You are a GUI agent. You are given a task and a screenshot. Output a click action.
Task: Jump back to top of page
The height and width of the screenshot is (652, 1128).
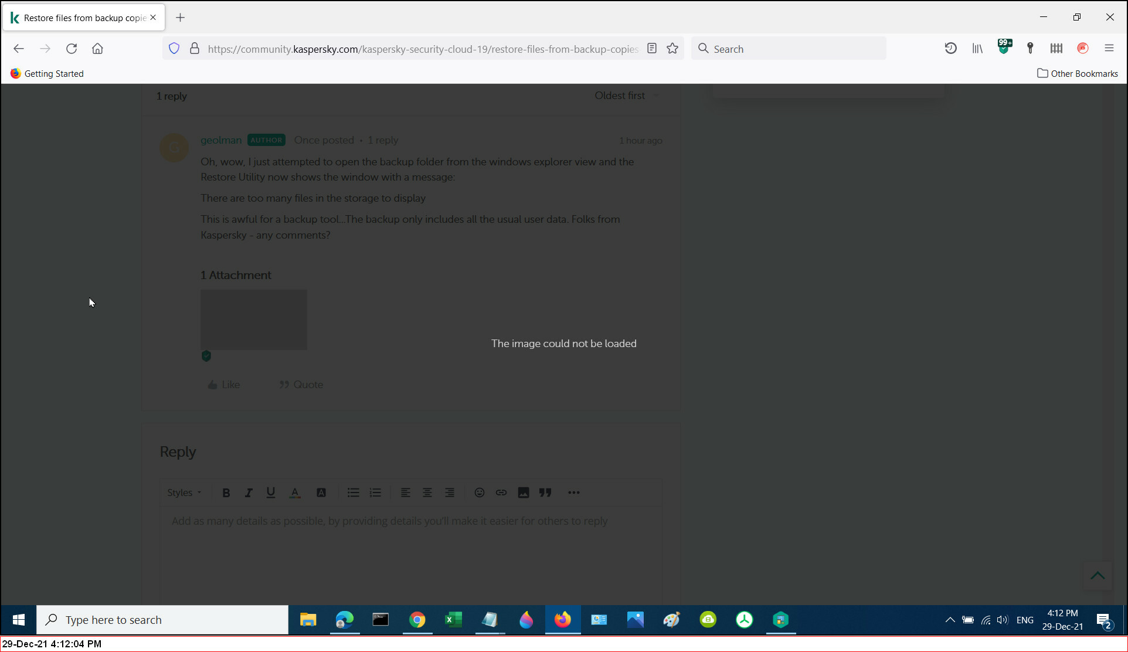(x=1098, y=576)
